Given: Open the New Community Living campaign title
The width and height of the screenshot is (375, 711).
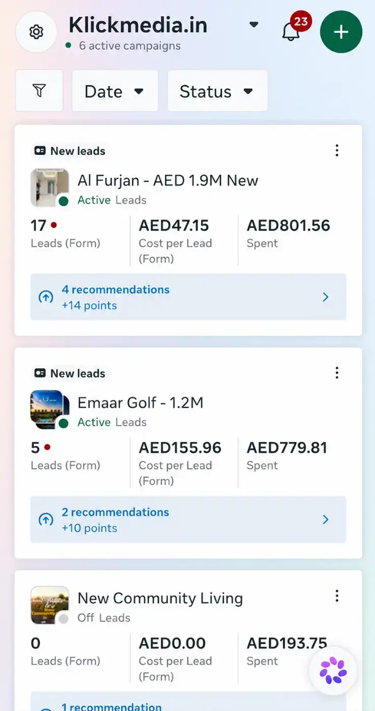Looking at the screenshot, I should tap(160, 598).
